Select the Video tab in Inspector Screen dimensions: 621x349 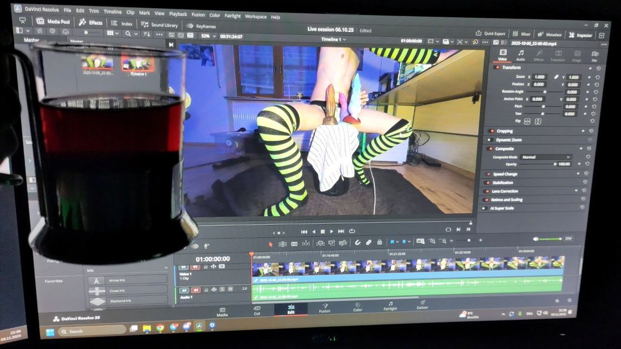(502, 54)
